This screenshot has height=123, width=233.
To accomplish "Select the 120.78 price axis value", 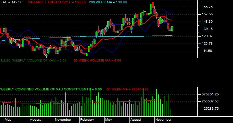I will (207, 44).
